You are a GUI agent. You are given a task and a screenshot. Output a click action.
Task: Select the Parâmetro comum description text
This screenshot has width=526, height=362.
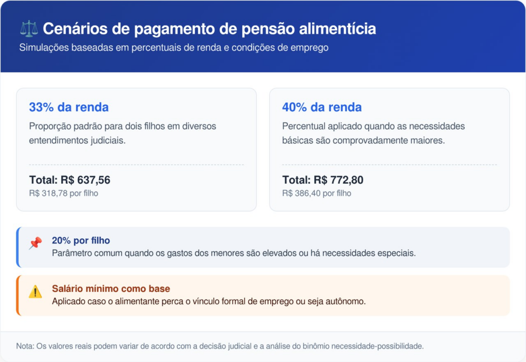234,253
